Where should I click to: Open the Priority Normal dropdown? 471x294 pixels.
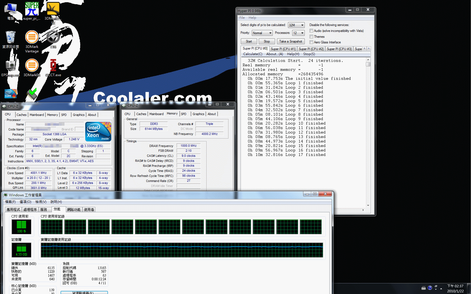pos(262,33)
